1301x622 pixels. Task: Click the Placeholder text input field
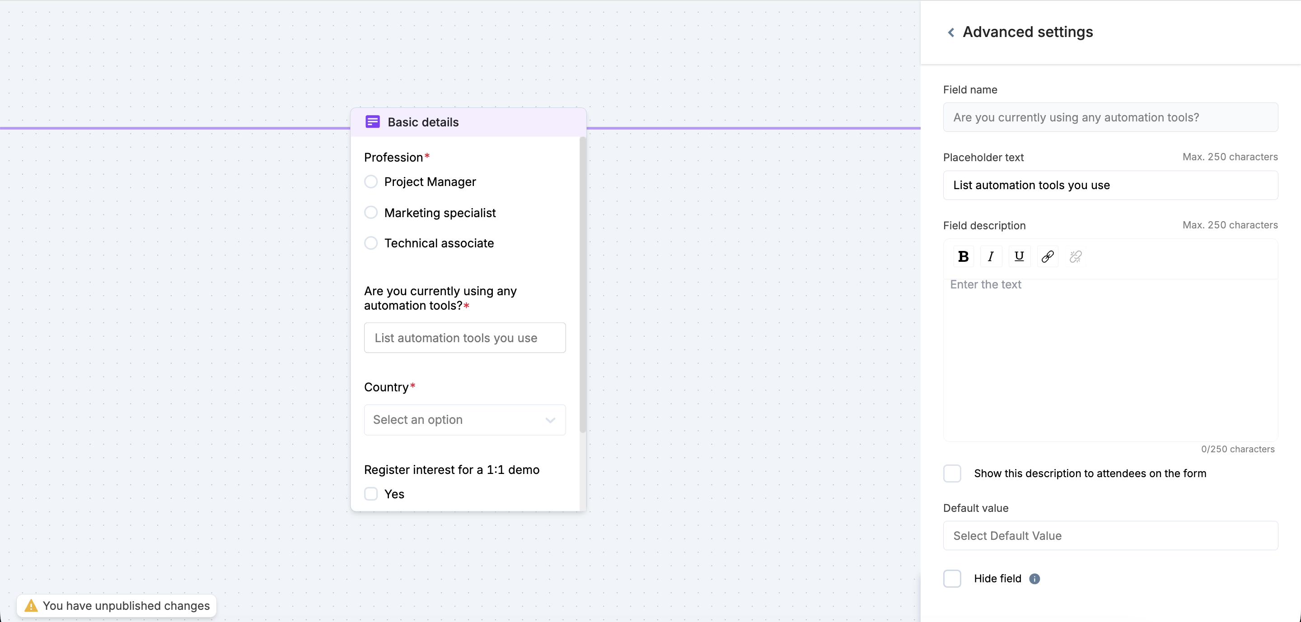[1110, 185]
